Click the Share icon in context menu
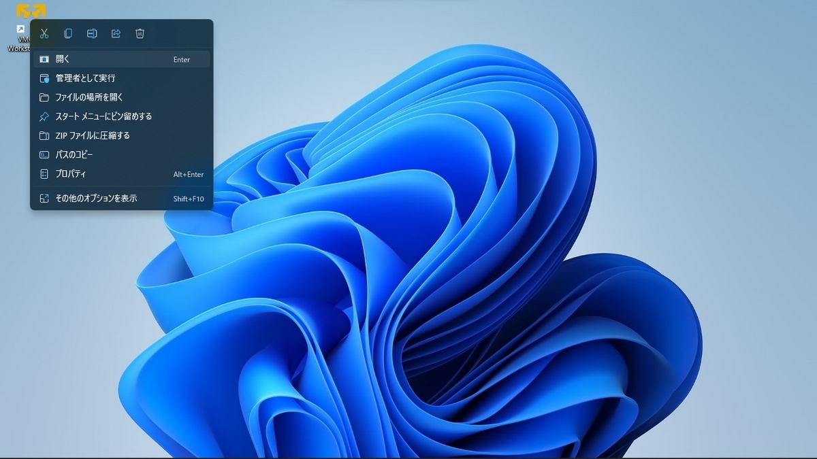 coord(116,33)
